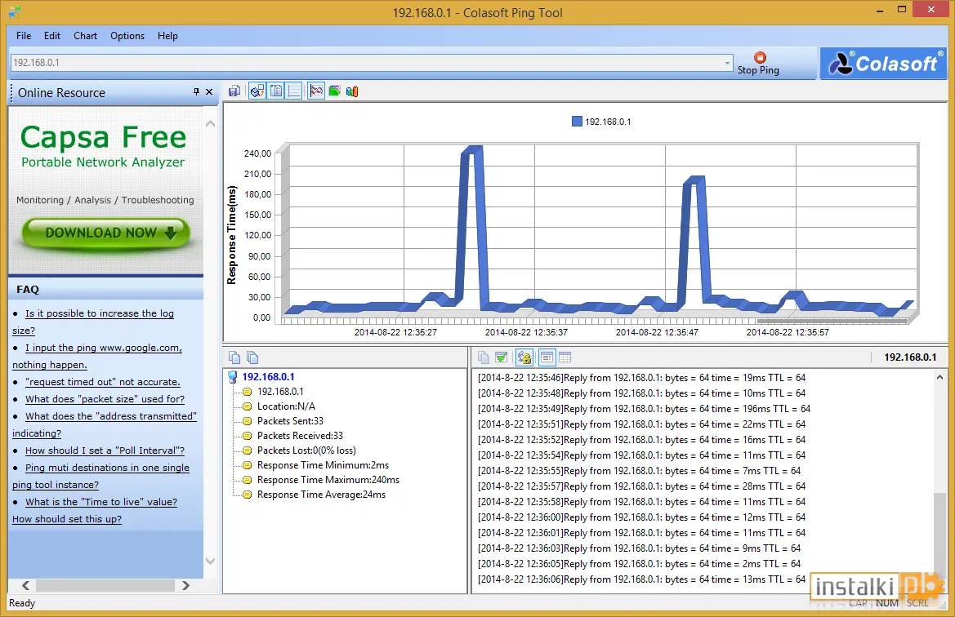
Task: Select Response Time Maximum:240ms entry
Action: pyautogui.click(x=328, y=480)
